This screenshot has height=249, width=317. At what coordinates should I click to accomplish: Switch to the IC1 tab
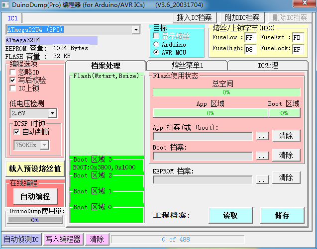click(12, 18)
